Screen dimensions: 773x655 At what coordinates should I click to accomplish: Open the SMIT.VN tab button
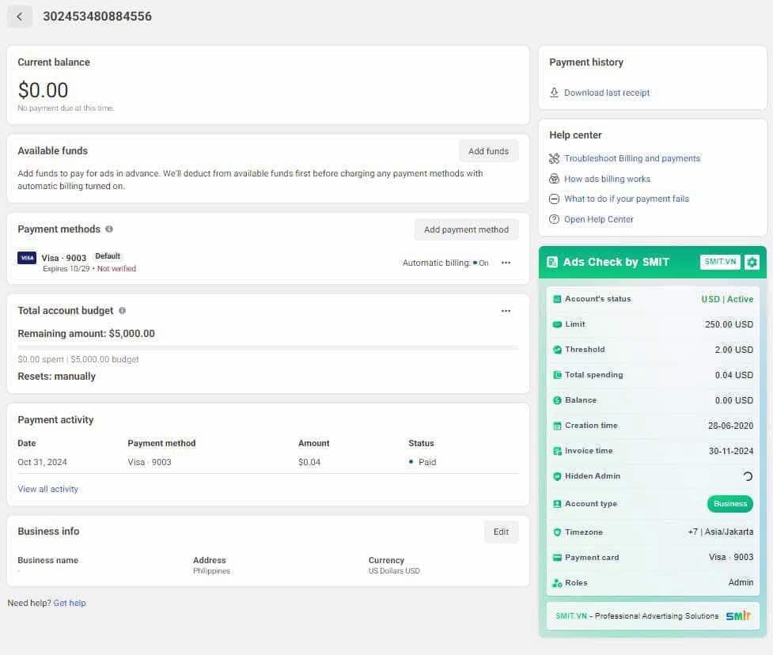pyautogui.click(x=720, y=262)
